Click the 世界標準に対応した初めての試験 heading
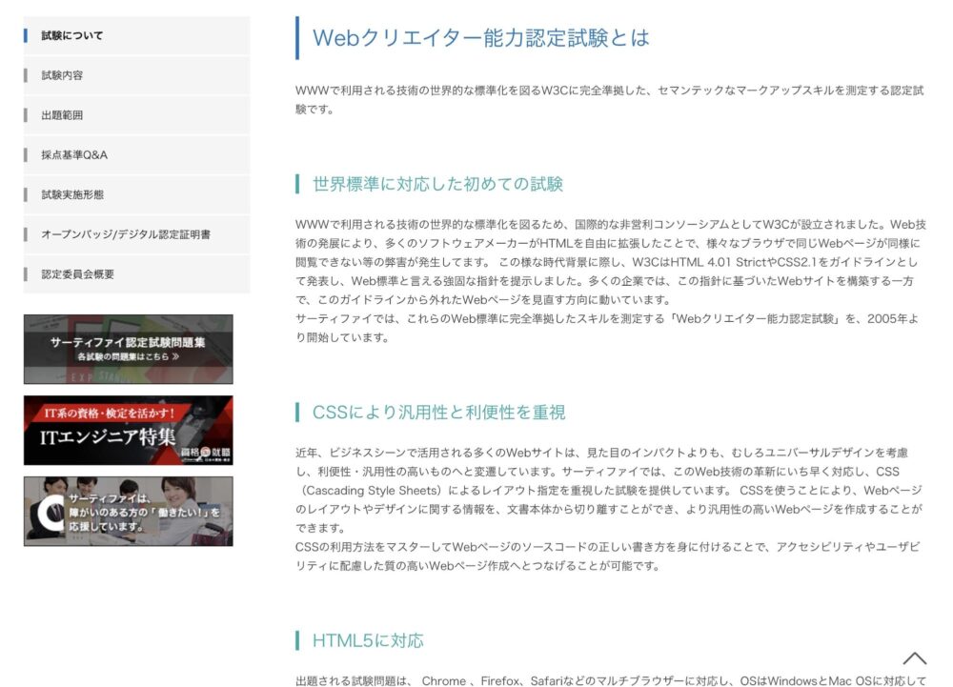The height and width of the screenshot is (687, 953). click(x=437, y=184)
